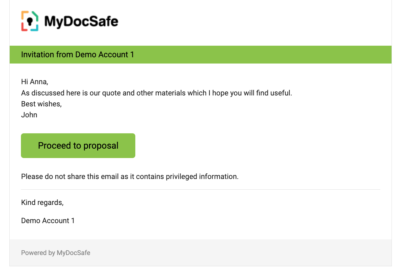405x276 pixels.
Task: Click the Hi Anna greeting line
Action: [x=35, y=82]
